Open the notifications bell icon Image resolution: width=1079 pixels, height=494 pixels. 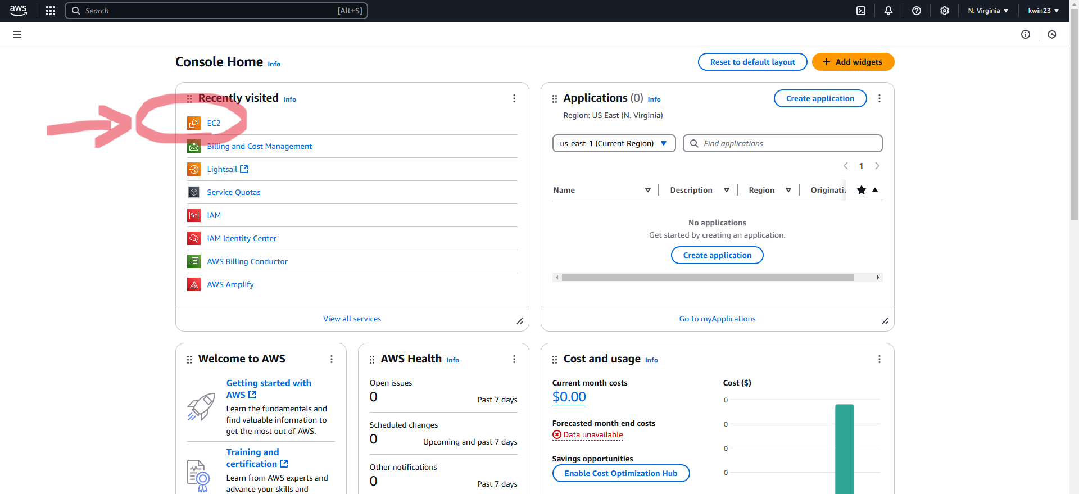click(x=888, y=11)
